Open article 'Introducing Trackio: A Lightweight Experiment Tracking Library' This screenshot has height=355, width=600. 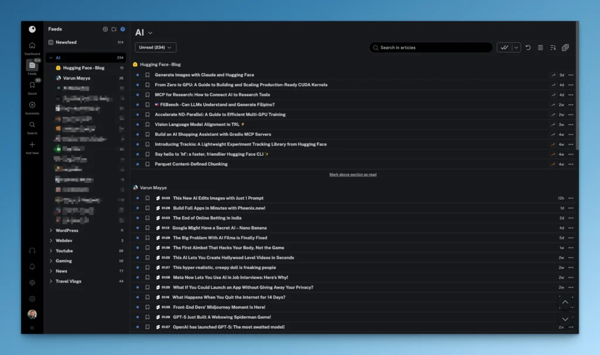pyautogui.click(x=241, y=145)
